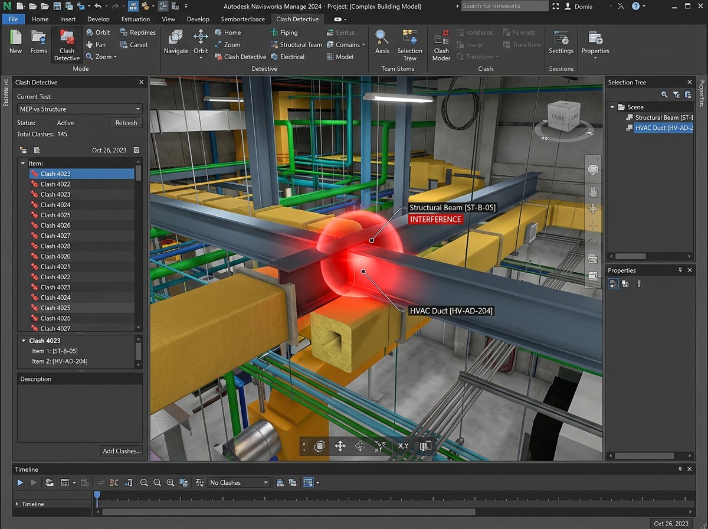Open the Axsis magnifier tool
The height and width of the screenshot is (529, 708).
(x=382, y=43)
